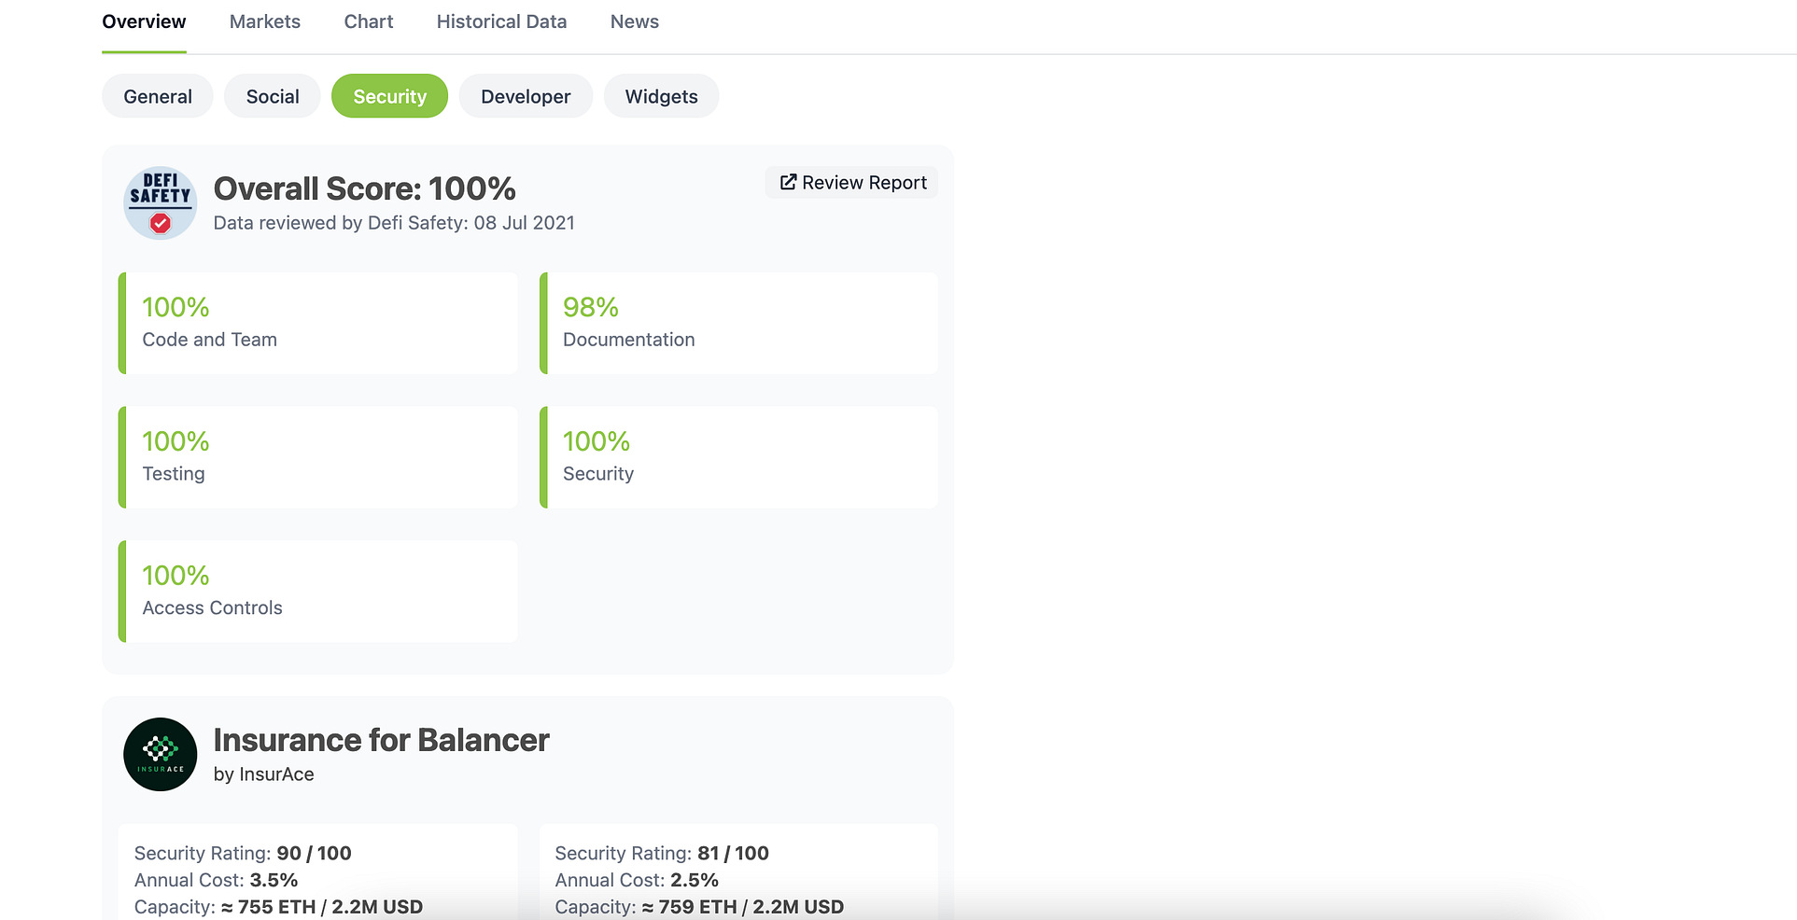Open the Historical Data tab

point(501,21)
